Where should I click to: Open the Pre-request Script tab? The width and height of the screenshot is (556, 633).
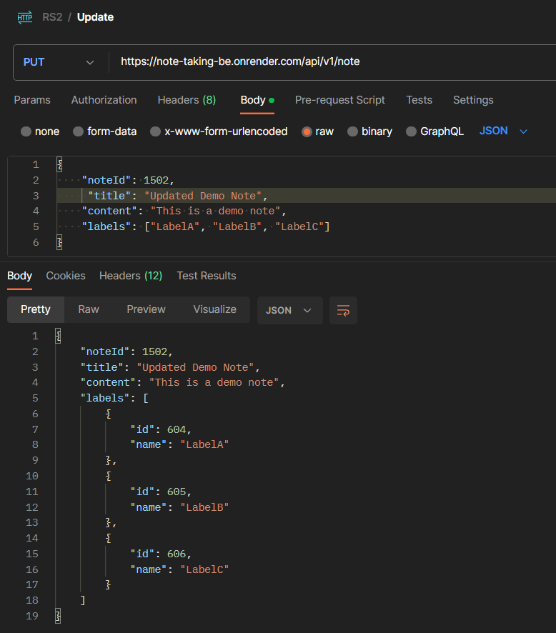pyautogui.click(x=339, y=100)
